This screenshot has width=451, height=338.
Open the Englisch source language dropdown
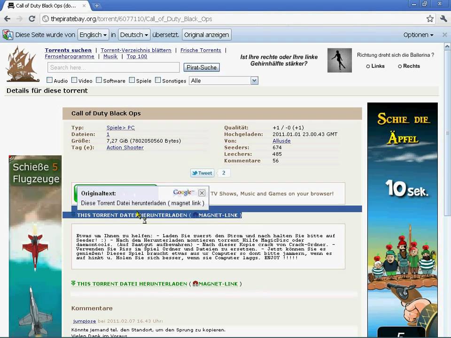pos(93,35)
